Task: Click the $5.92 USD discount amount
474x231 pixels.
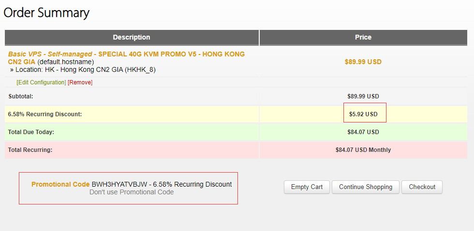Action: click(363, 114)
